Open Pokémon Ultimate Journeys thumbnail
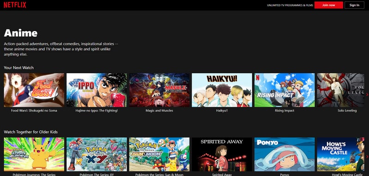369x176 pixels. 34,154
